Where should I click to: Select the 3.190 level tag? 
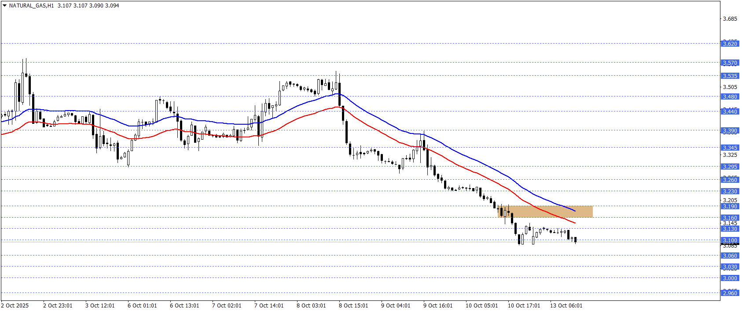pyautogui.click(x=730, y=207)
